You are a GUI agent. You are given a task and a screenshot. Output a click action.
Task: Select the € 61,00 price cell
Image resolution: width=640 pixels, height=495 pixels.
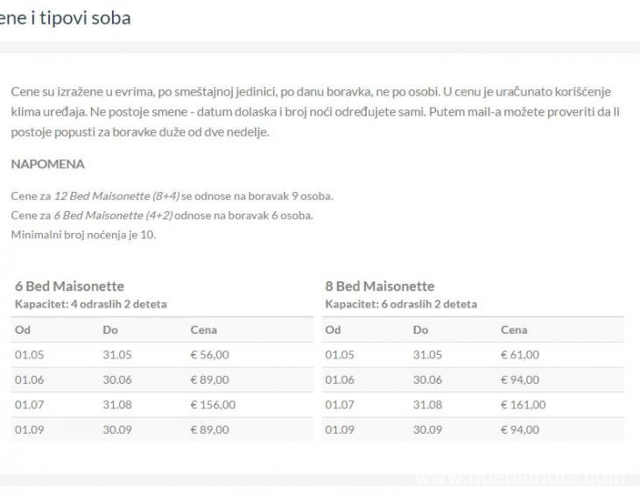[x=519, y=355]
